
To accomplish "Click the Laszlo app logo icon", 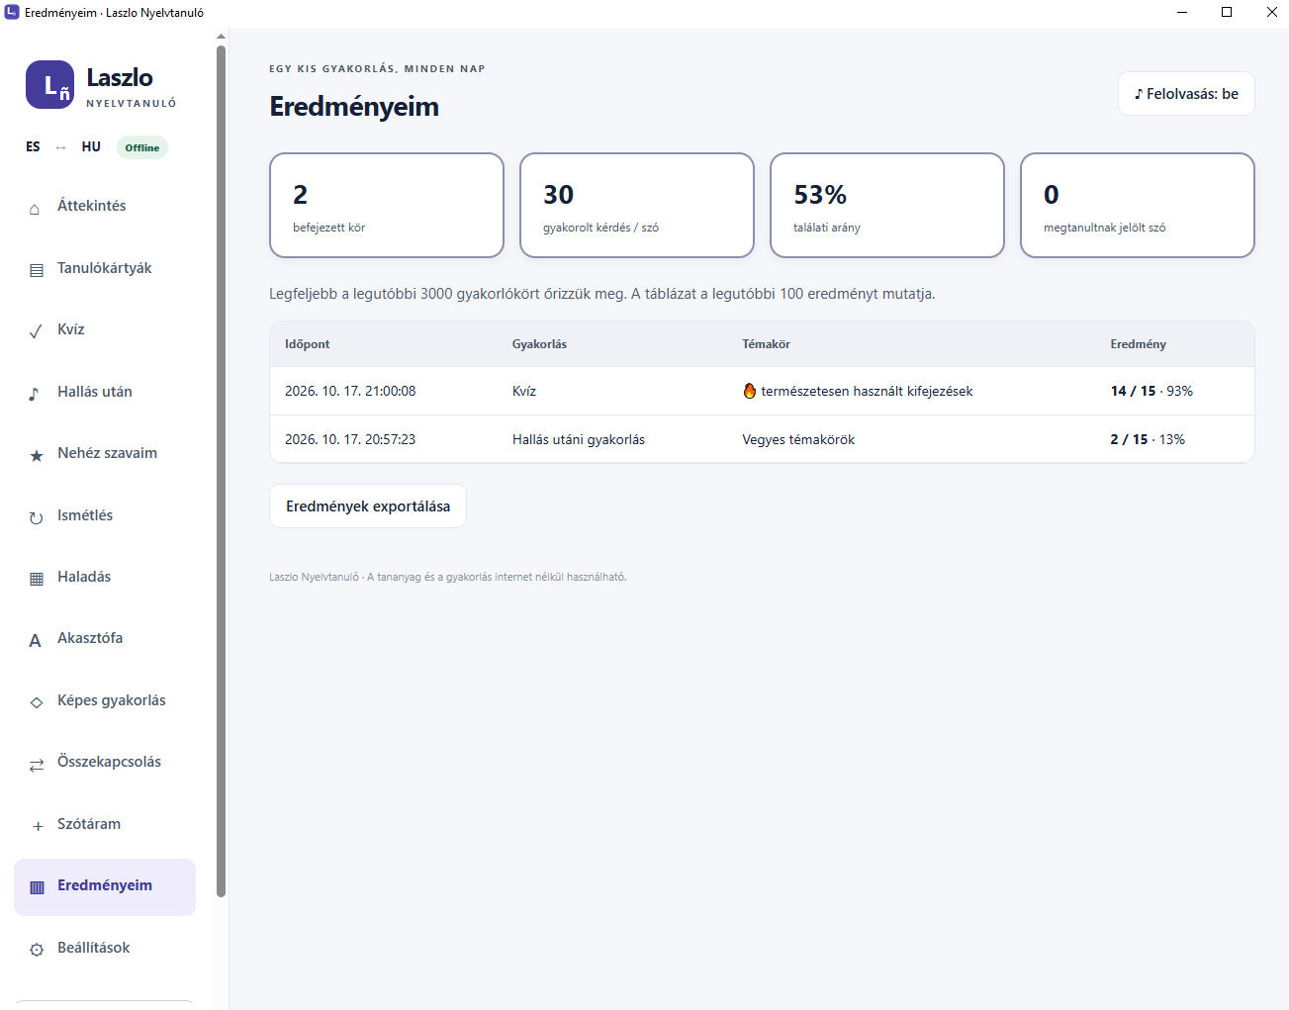I will pyautogui.click(x=49, y=85).
